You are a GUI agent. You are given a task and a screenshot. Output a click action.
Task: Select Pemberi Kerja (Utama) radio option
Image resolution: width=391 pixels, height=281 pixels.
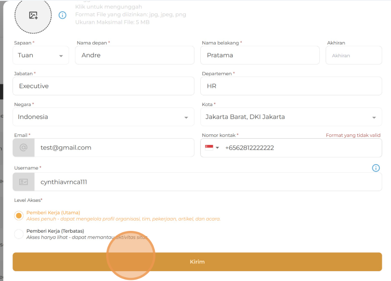point(19,216)
